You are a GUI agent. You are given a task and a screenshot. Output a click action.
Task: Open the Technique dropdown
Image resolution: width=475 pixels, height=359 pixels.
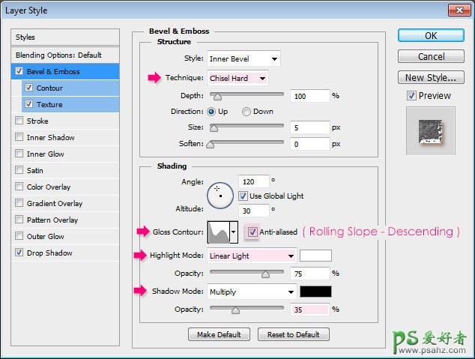[237, 78]
